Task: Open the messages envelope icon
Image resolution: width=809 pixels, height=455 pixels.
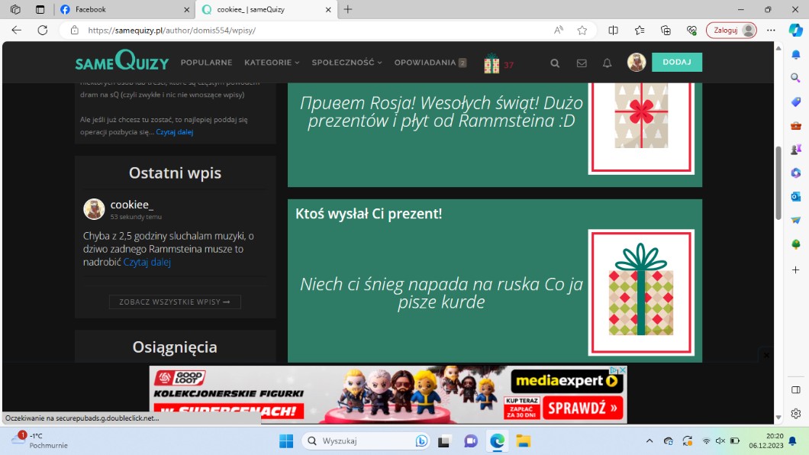Action: point(582,63)
